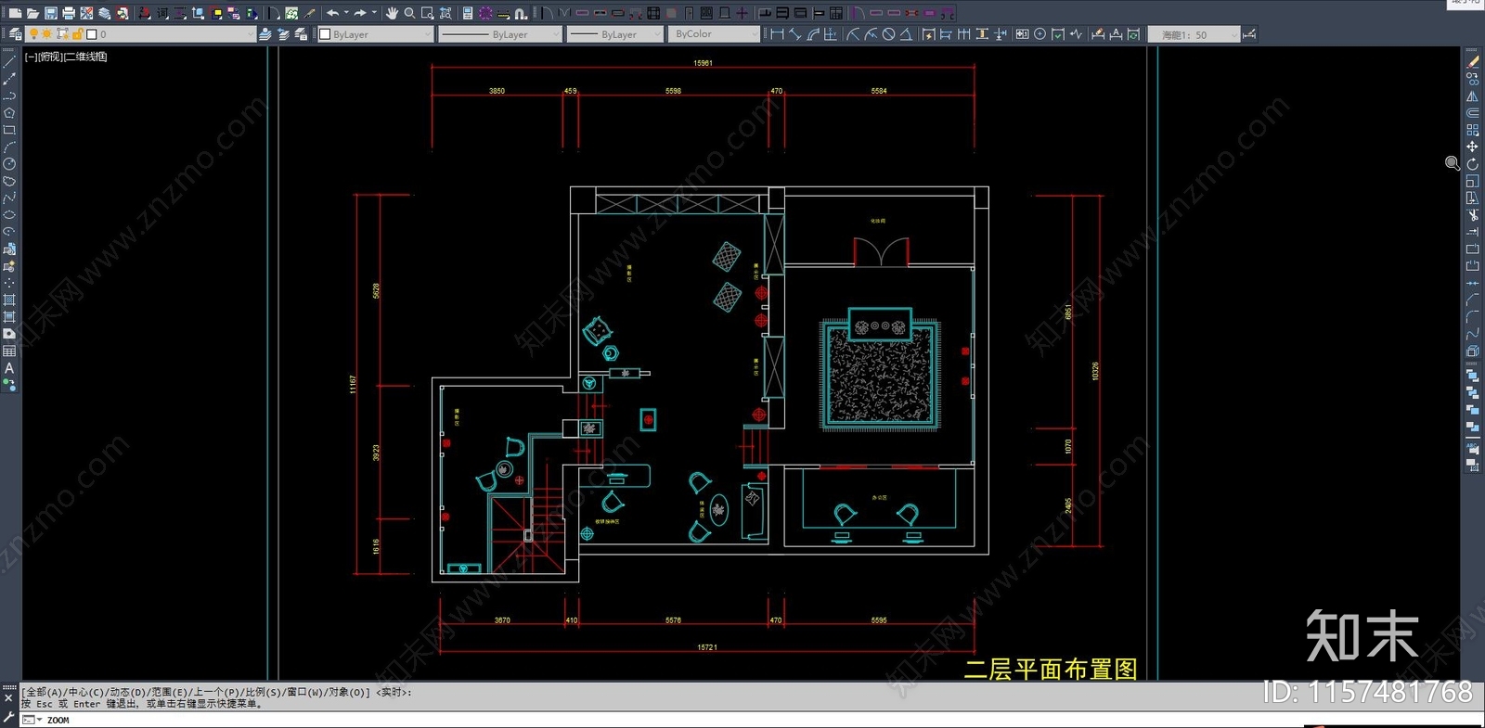Select the Erase tool in Modify toolbar

click(x=1472, y=62)
